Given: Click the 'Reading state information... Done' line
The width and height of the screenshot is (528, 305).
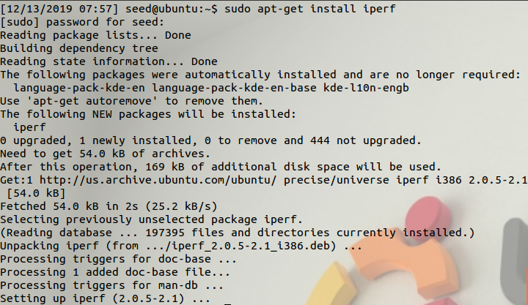Looking at the screenshot, I should pos(109,61).
